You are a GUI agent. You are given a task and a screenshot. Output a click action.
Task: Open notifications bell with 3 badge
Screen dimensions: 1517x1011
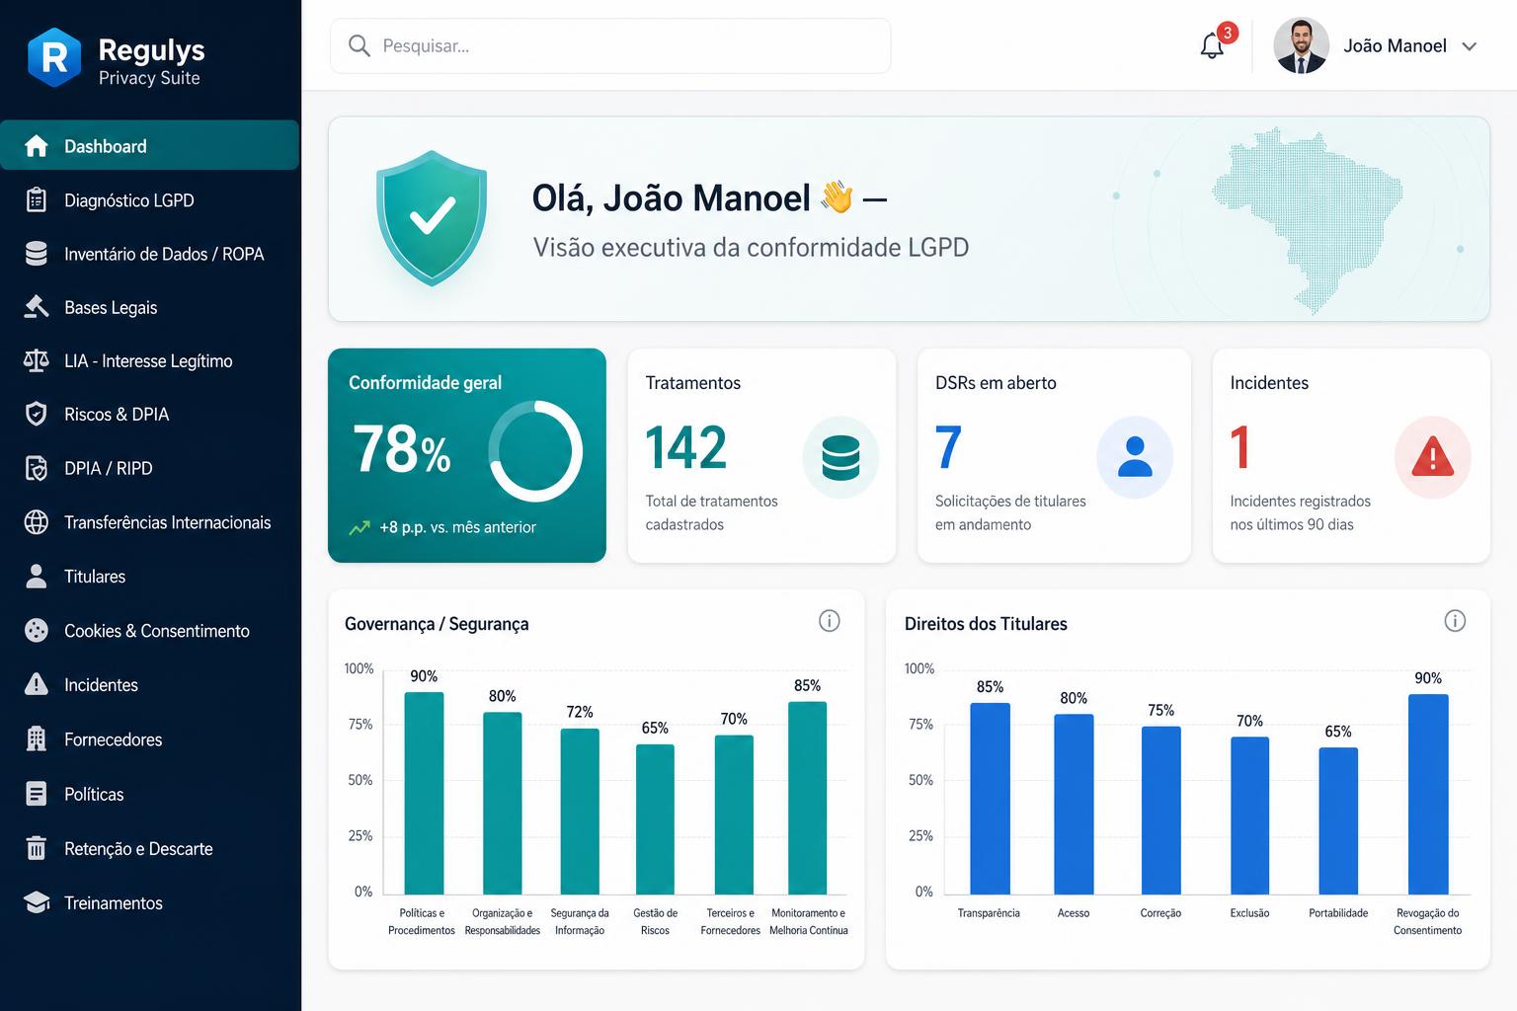[1213, 45]
